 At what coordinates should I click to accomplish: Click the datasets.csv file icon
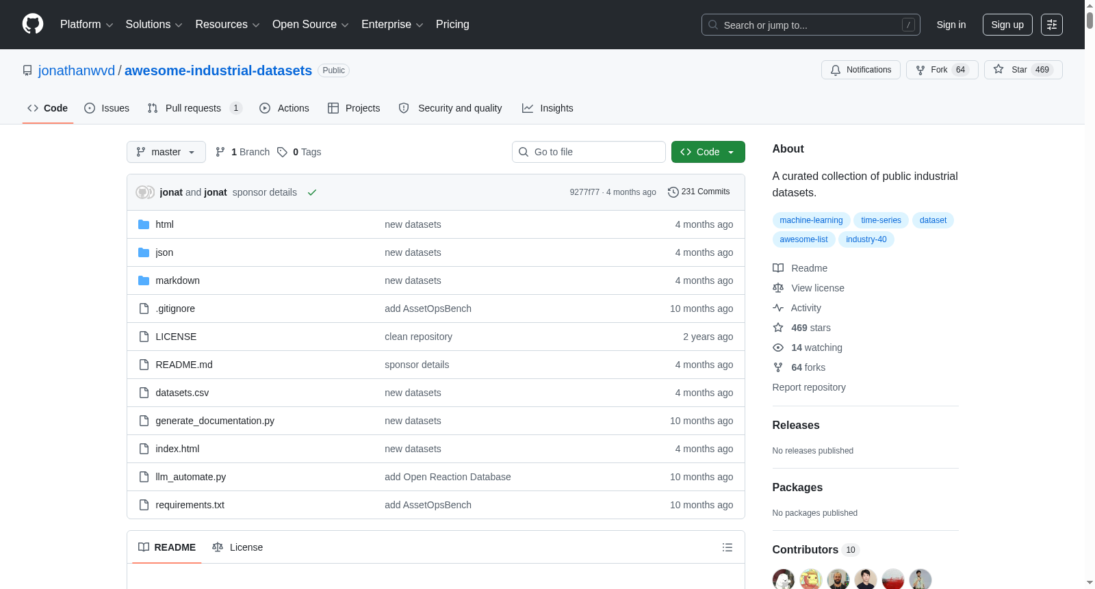tap(144, 393)
